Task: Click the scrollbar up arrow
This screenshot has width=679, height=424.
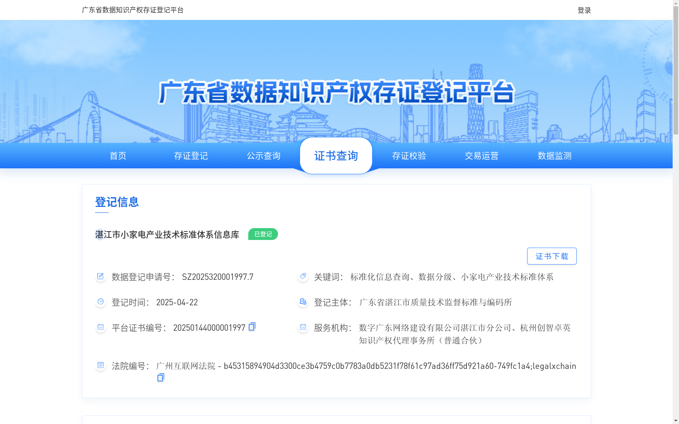Action: coord(676,3)
